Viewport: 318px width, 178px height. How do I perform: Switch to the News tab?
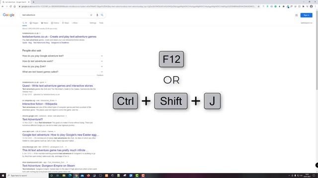pos(45,23)
